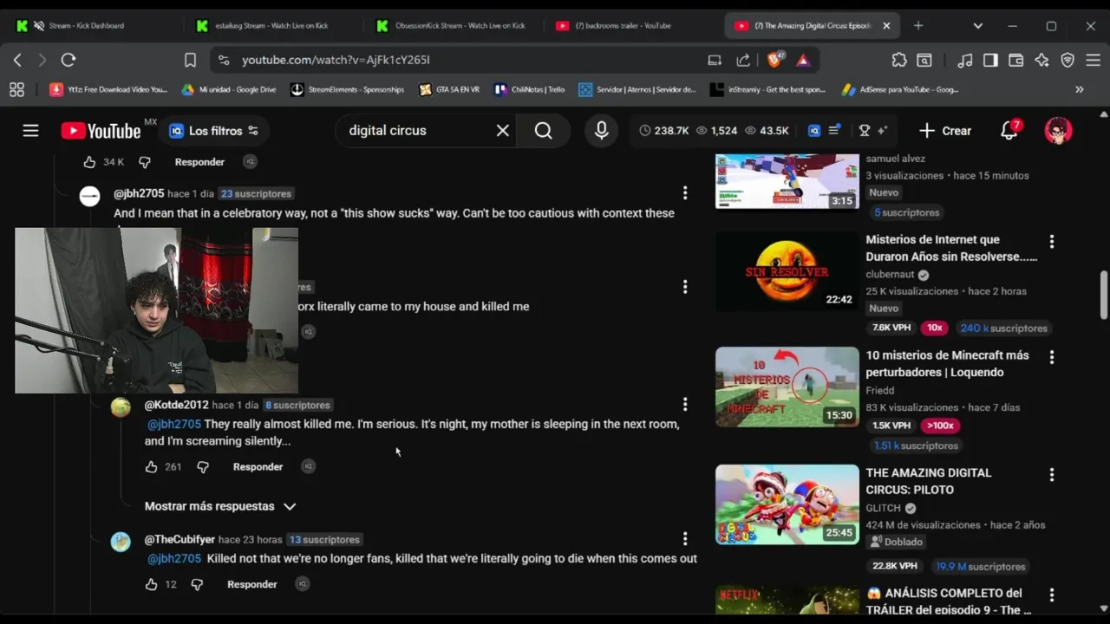Viewport: 1110px width, 624px height.
Task: Click the browser address bar URL
Action: coord(336,60)
